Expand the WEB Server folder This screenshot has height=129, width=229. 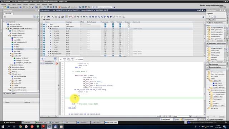[x=207, y=76]
